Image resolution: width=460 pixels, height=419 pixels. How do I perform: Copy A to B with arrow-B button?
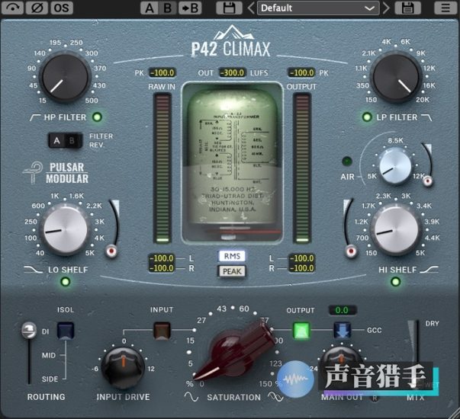pos(190,8)
